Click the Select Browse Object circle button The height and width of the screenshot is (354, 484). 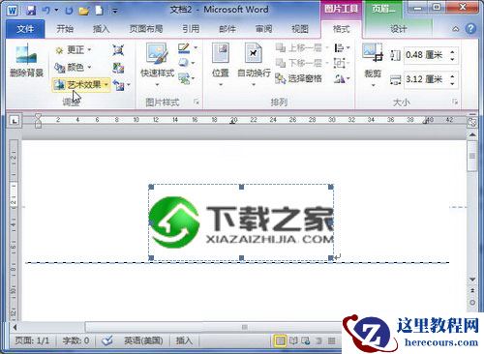pyautogui.click(x=472, y=303)
